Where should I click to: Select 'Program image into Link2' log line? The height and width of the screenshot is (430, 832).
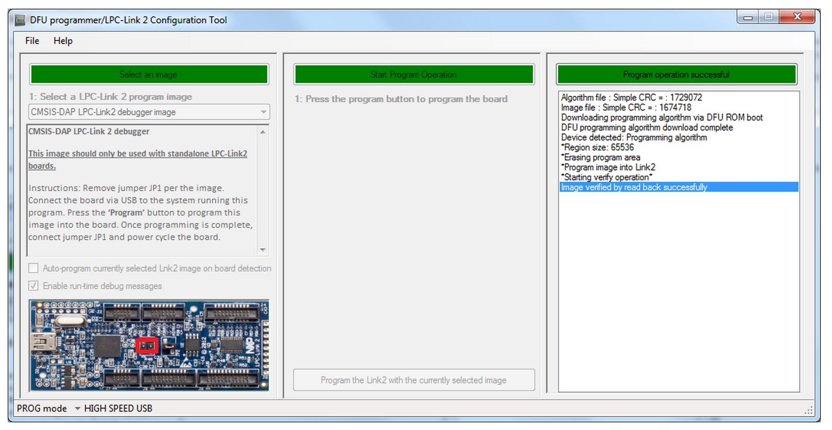pyautogui.click(x=678, y=167)
